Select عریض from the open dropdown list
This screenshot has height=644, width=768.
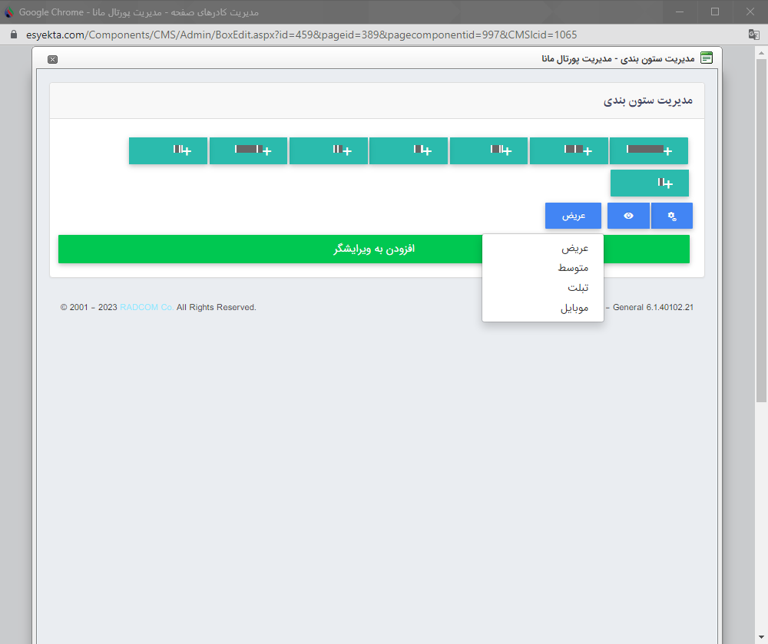click(574, 249)
